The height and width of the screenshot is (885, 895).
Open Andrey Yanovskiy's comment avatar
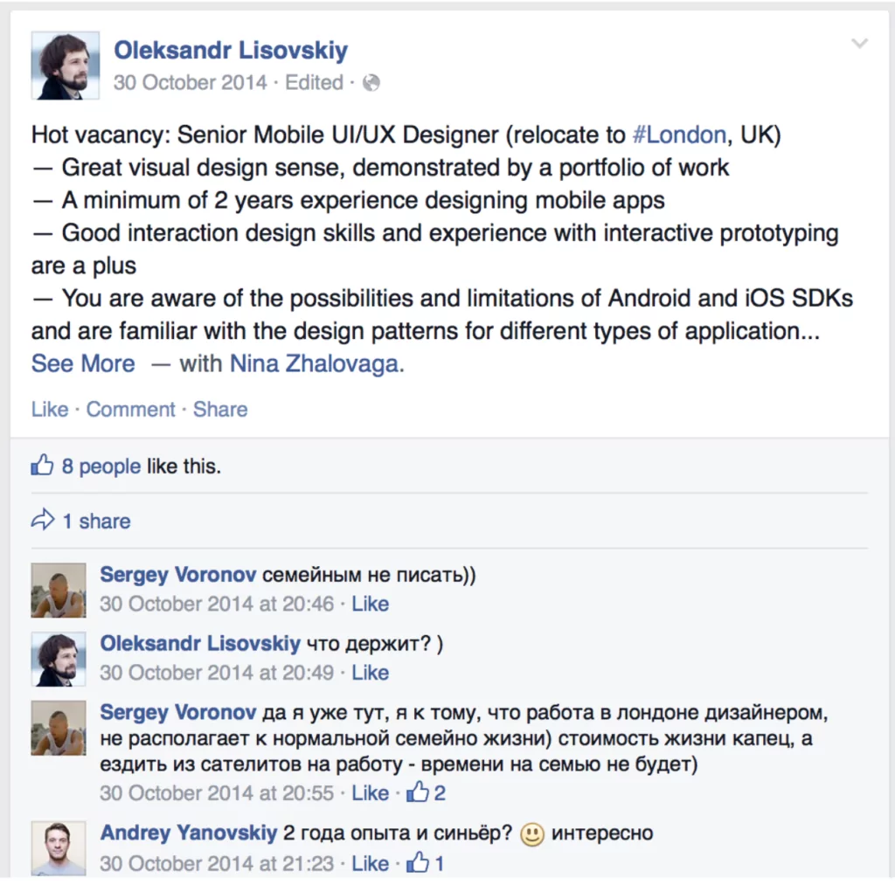[59, 847]
